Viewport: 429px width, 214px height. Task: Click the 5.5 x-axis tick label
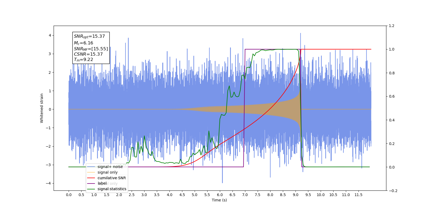click(x=207, y=195)
